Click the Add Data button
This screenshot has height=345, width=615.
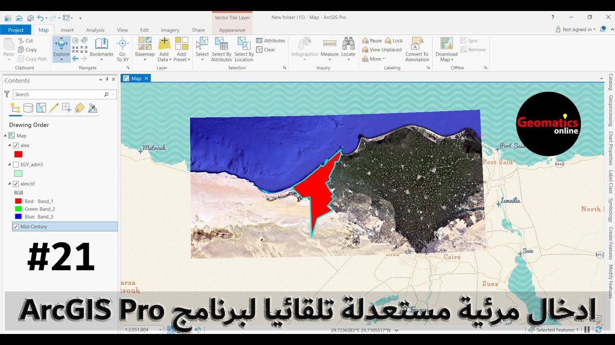tap(164, 49)
